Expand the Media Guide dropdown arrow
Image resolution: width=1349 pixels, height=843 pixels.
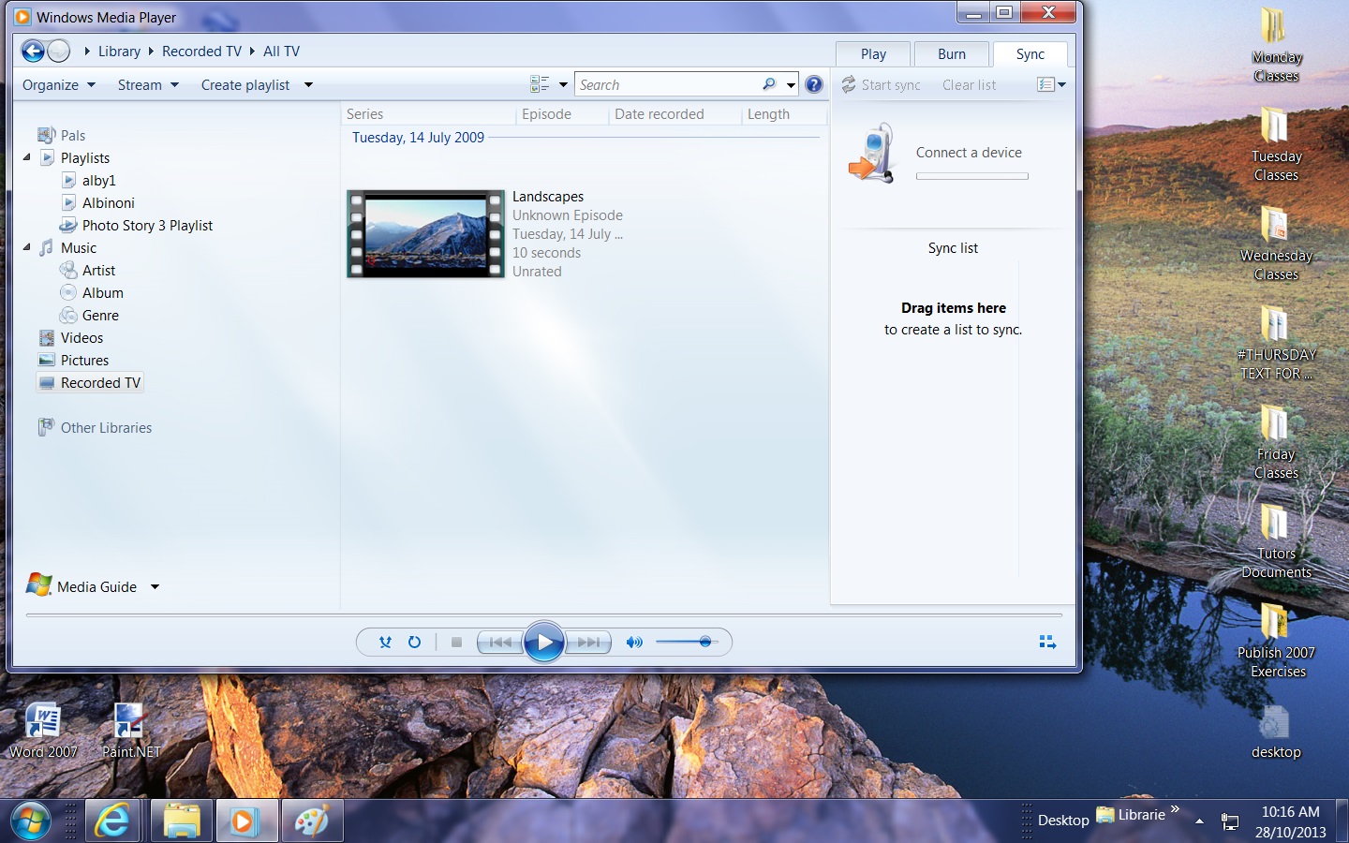(156, 587)
